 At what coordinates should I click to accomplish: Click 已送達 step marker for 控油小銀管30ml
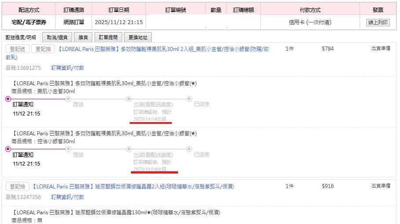tap(189, 149)
